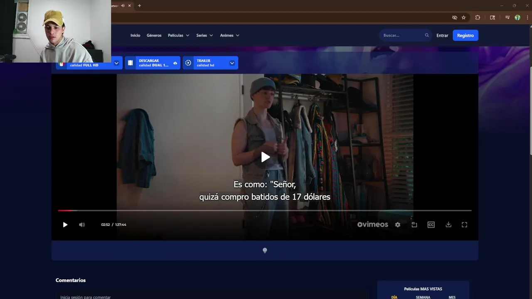Open the browser profile avatar
532x299 pixels.
point(517,17)
